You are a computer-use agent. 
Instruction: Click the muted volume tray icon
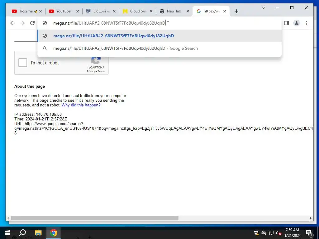pos(279,233)
